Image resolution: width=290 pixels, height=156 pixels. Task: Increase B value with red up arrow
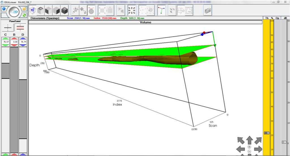(14, 39)
